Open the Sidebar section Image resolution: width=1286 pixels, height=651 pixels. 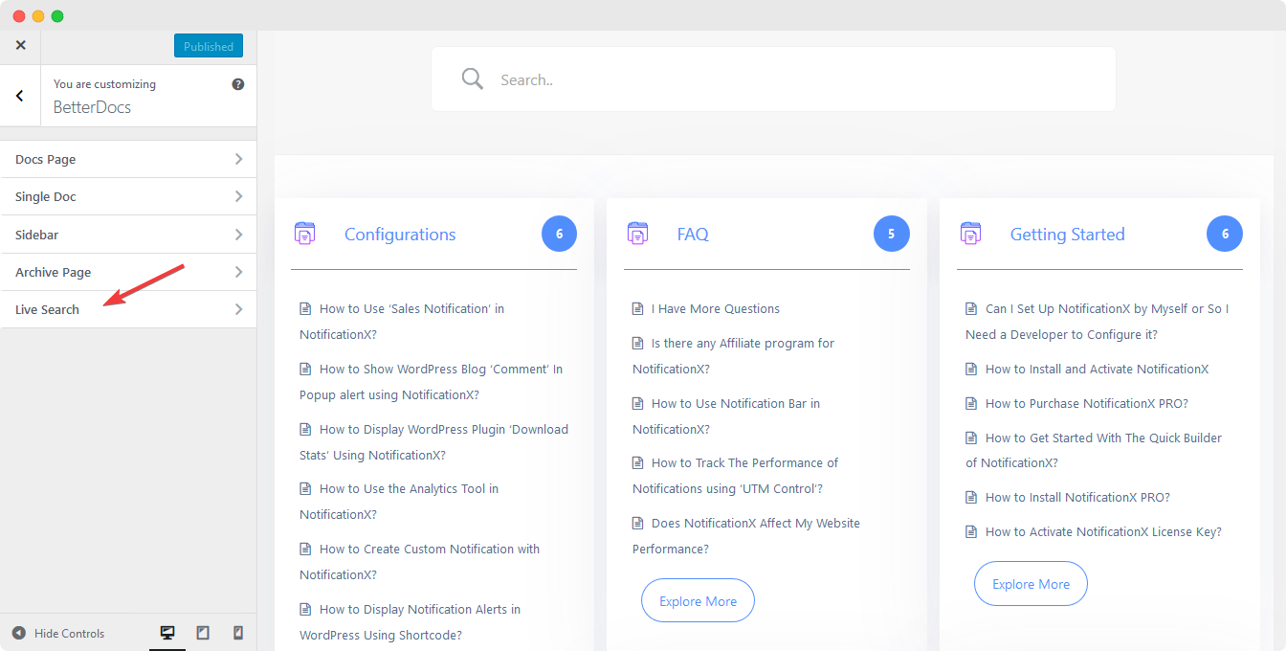(x=128, y=235)
